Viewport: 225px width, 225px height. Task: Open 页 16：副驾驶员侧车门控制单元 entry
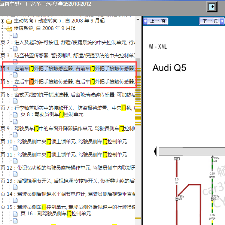click(x=56, y=213)
